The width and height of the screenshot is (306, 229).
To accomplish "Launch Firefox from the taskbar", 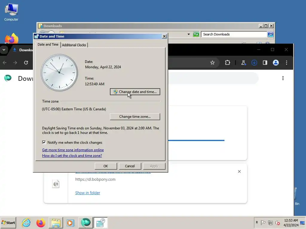I will click(41, 222).
